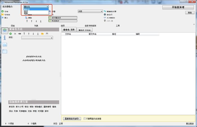Click the X remove method icon
The image size is (197, 127).
15,33
